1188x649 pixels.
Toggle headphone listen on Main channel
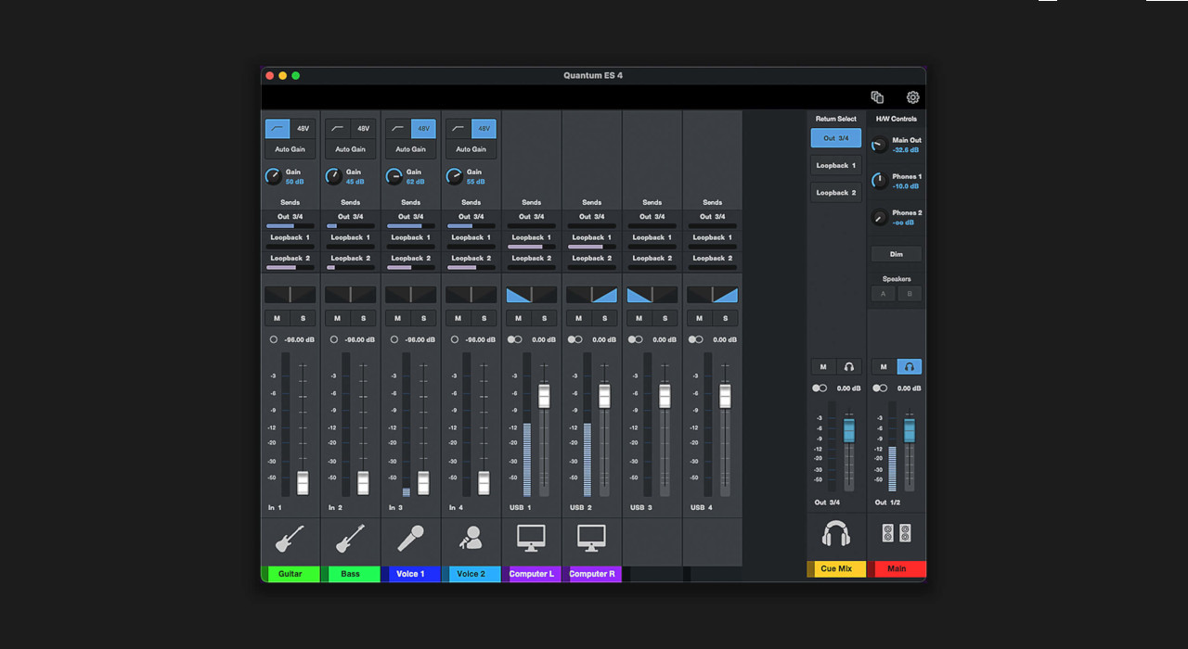pyautogui.click(x=910, y=367)
